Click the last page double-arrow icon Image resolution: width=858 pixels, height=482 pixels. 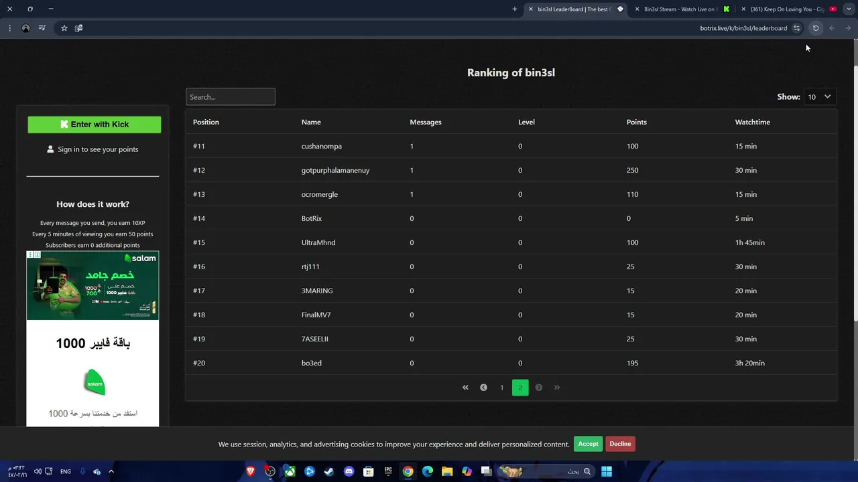(x=556, y=388)
